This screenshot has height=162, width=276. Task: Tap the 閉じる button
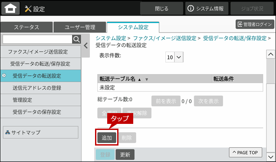coord(161,8)
